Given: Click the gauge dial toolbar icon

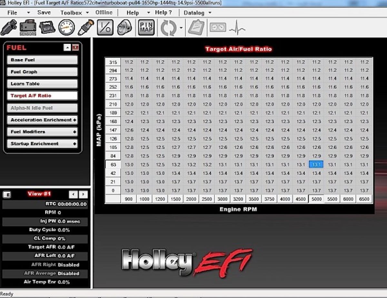Looking at the screenshot, I should coord(66,27).
